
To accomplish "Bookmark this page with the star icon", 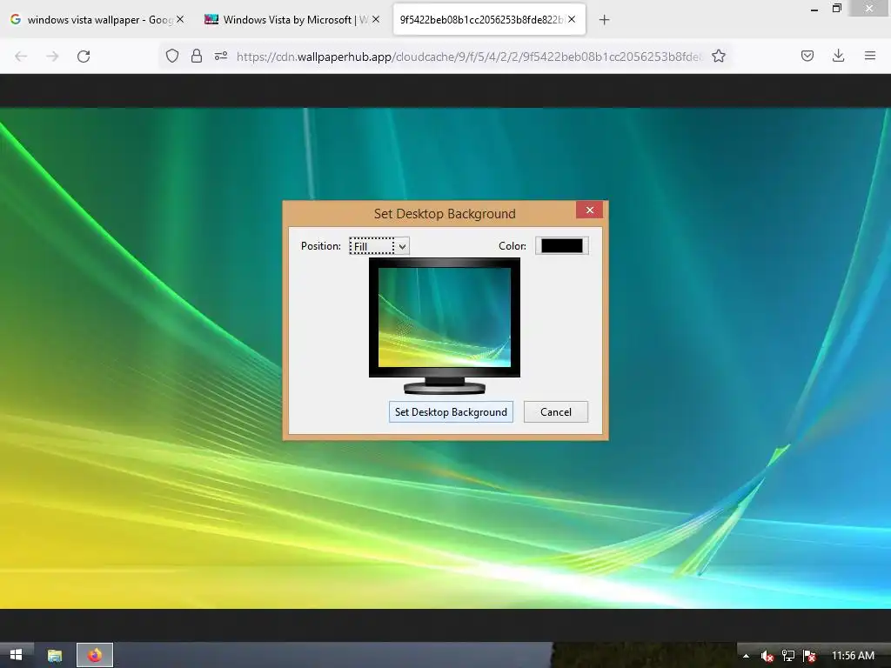I will click(x=719, y=56).
